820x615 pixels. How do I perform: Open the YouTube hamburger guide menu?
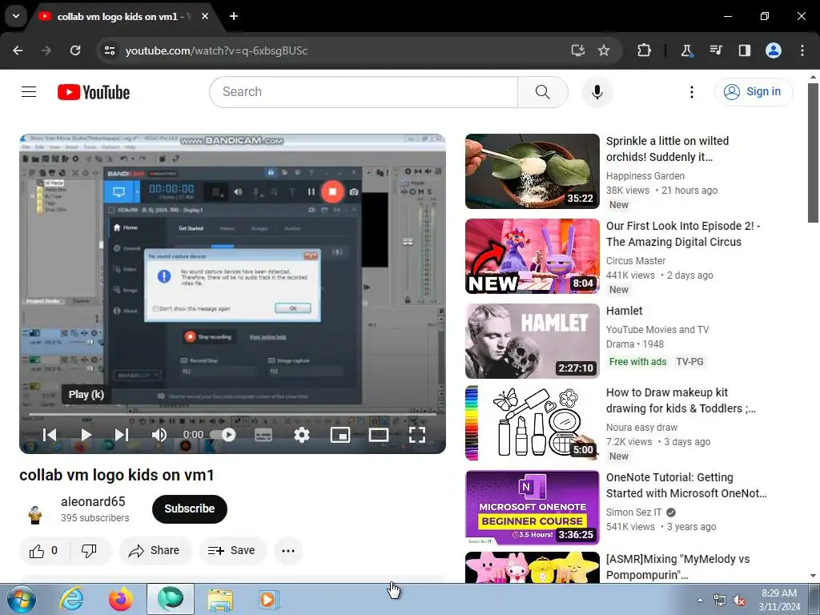tap(29, 92)
